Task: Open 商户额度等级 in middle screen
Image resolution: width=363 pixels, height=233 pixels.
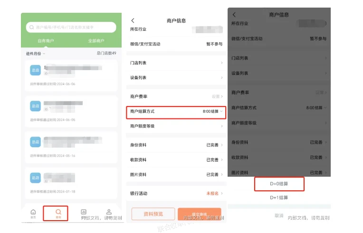Action: point(176,126)
